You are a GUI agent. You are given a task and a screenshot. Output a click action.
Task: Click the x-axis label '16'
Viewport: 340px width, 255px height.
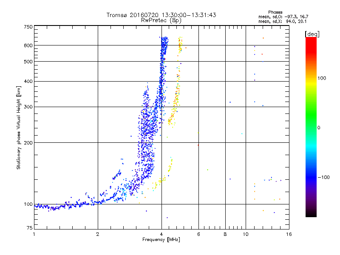coord(289,234)
